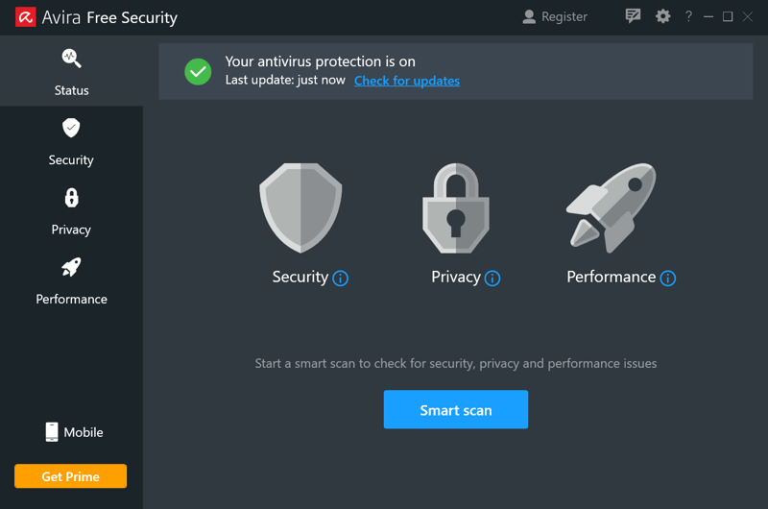The image size is (768, 509).
Task: Click the large Privacy padlock icon
Action: pos(455,207)
